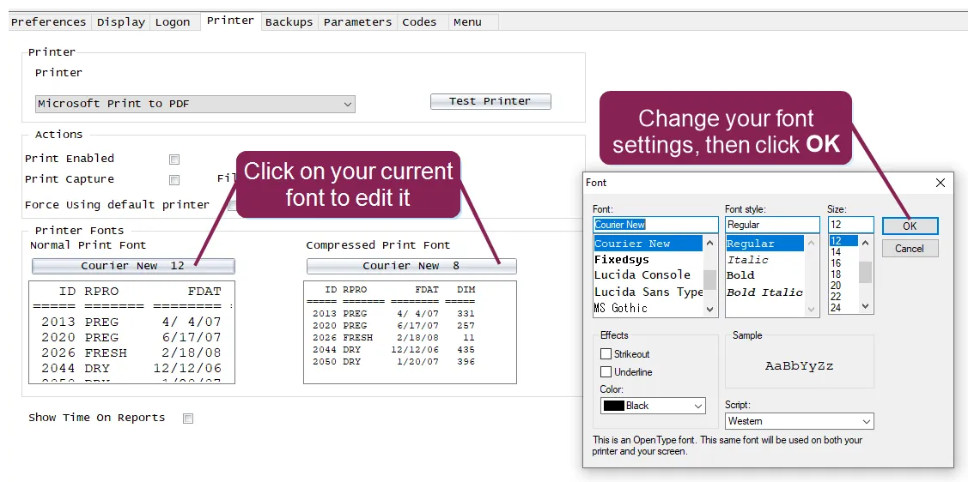Open the Backups tab
Image resolution: width=968 pixels, height=482 pixels.
289,22
